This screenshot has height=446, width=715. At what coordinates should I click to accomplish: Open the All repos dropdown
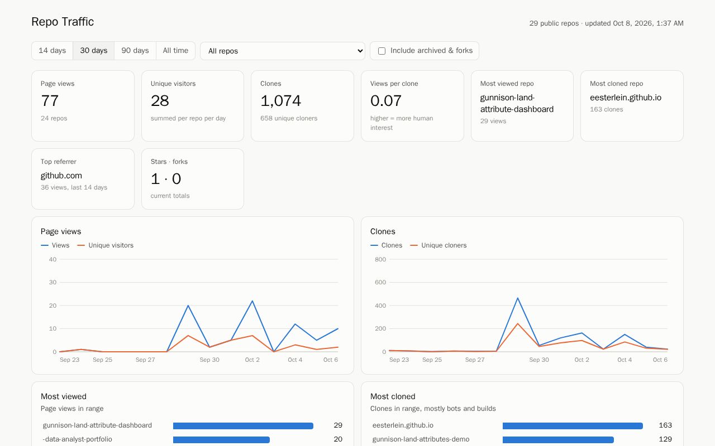click(x=283, y=51)
